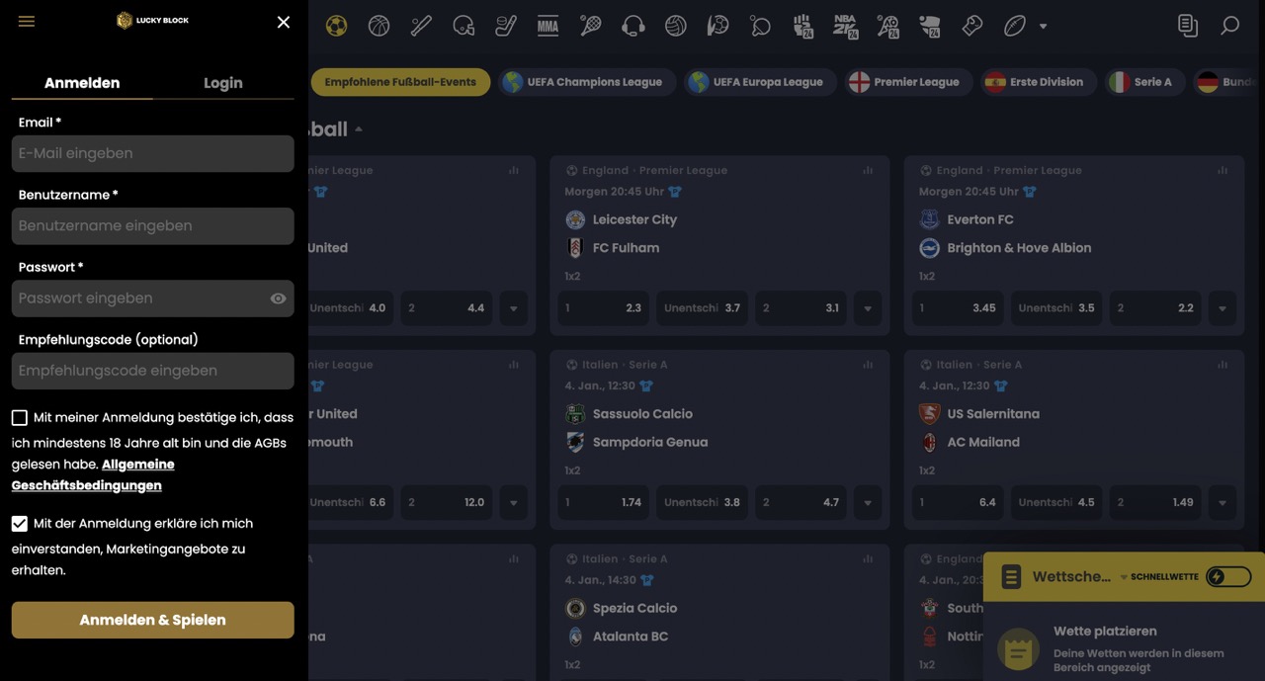Select the American football helmet icon
Image resolution: width=1265 pixels, height=681 pixels.
(x=464, y=26)
